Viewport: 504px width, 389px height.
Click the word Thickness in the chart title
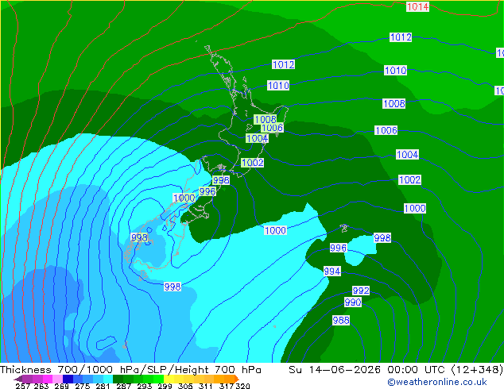pos(25,370)
